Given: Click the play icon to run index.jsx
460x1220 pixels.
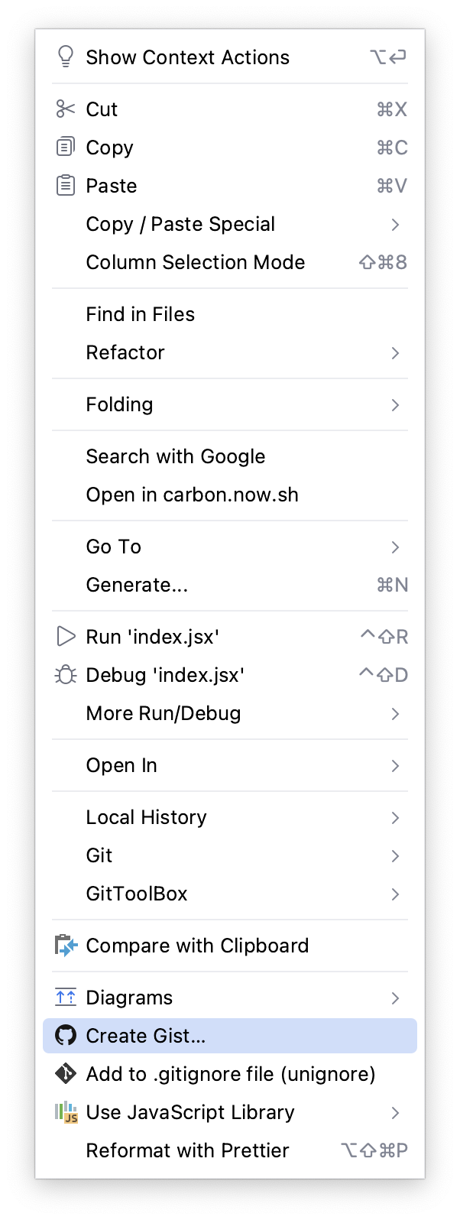Looking at the screenshot, I should (66, 635).
